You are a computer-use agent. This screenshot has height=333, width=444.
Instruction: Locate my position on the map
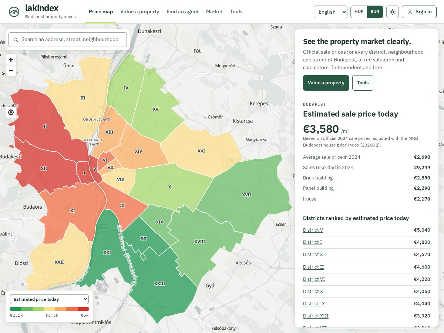coord(11,112)
